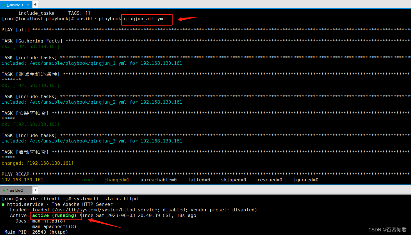The height and width of the screenshot is (235, 411).
Task: Click the httpd.service unit file path
Action: click(x=106, y=210)
